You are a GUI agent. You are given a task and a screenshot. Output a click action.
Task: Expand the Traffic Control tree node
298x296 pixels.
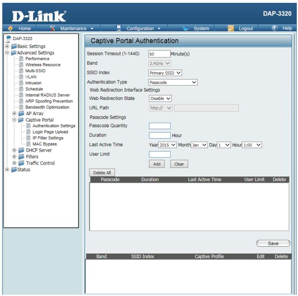pos(14,163)
